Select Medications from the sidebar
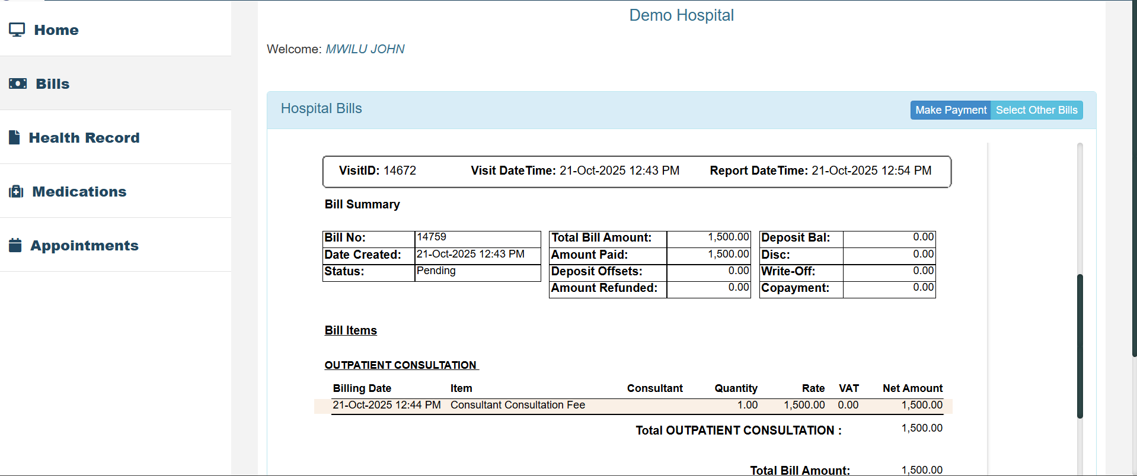Image resolution: width=1137 pixels, height=476 pixels. click(x=79, y=191)
